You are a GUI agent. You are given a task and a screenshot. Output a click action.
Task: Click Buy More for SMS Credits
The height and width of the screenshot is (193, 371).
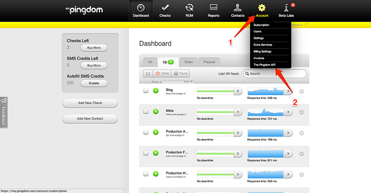[94, 66]
